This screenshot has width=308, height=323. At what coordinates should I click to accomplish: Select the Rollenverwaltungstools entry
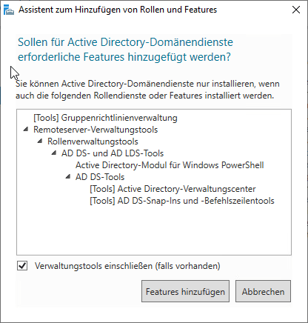click(93, 141)
